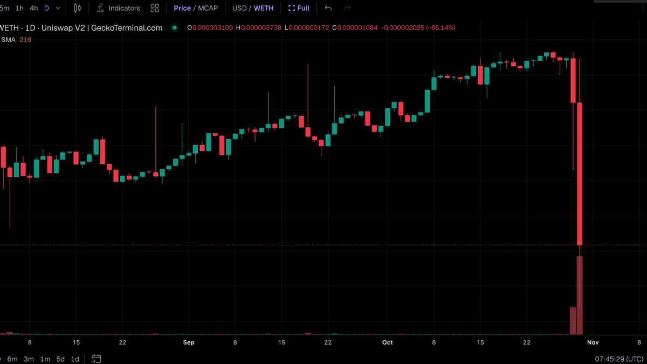The height and width of the screenshot is (364, 647).
Task: Set chart range to 5d
Action: tap(61, 359)
